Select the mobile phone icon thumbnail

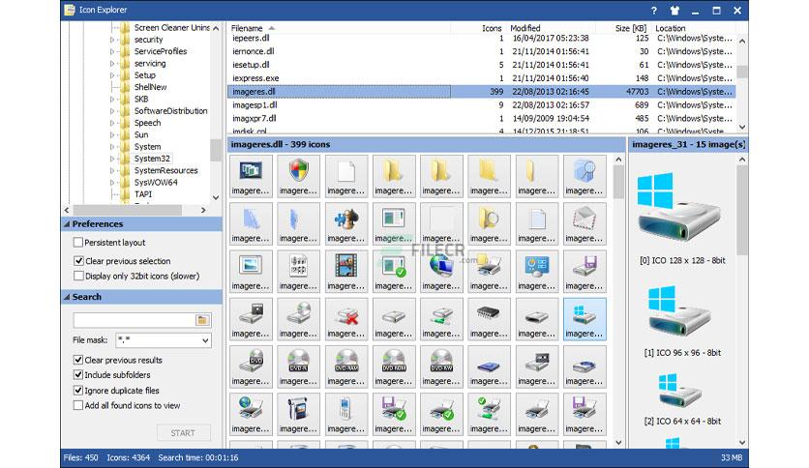[x=345, y=414]
